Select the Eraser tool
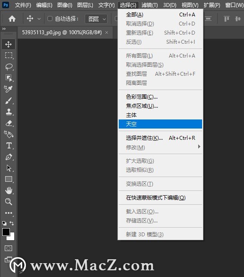Image resolution: width=244 pixels, height=277 pixels. tap(9, 123)
